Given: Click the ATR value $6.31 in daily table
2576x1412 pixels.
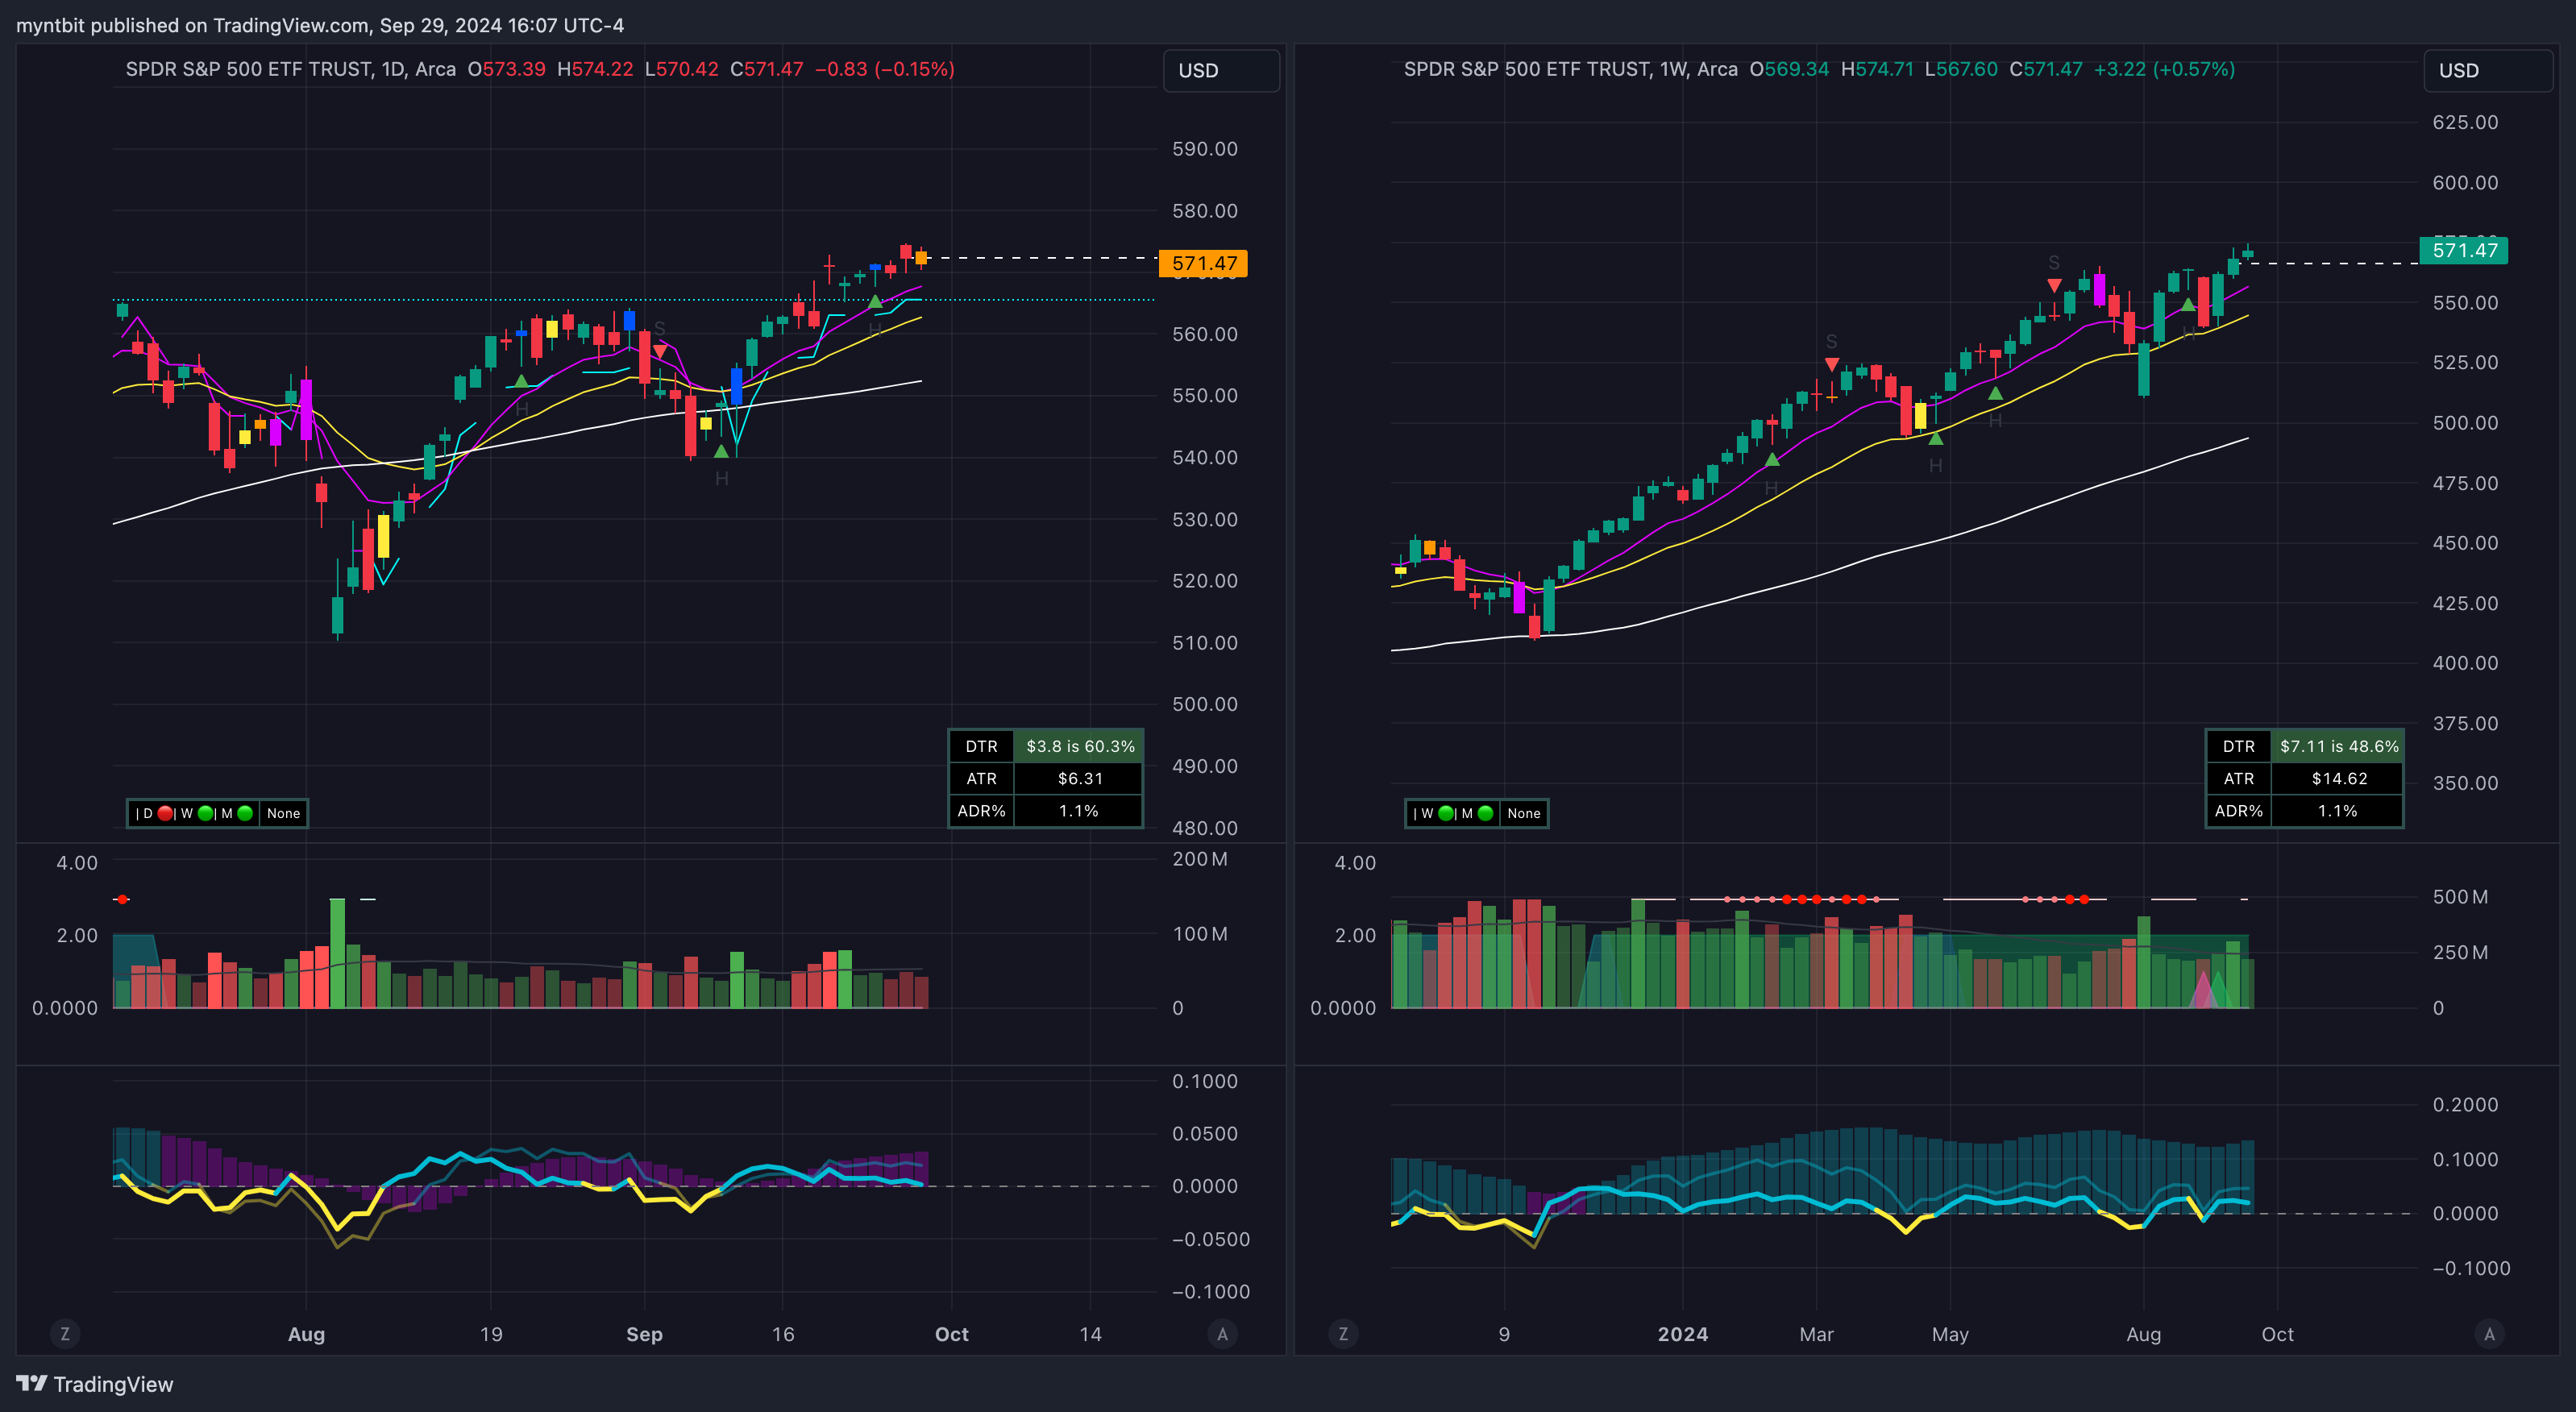Looking at the screenshot, I should pos(1080,778).
